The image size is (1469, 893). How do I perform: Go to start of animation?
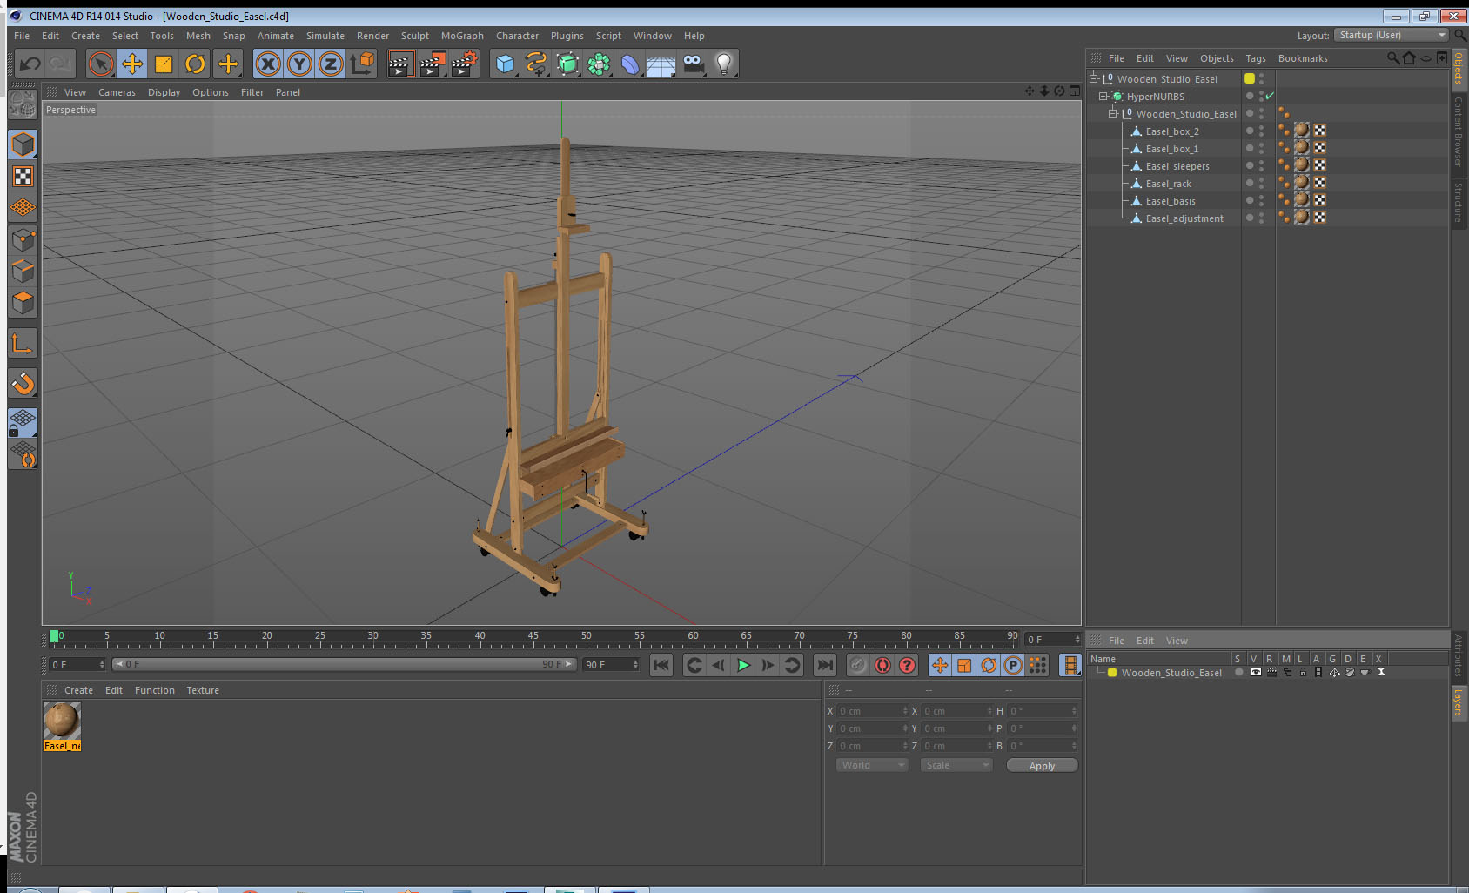661,665
